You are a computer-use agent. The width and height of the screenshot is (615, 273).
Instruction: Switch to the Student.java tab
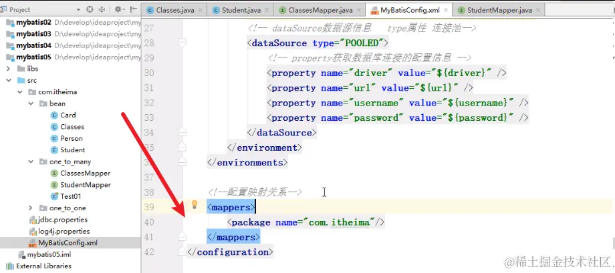(241, 10)
